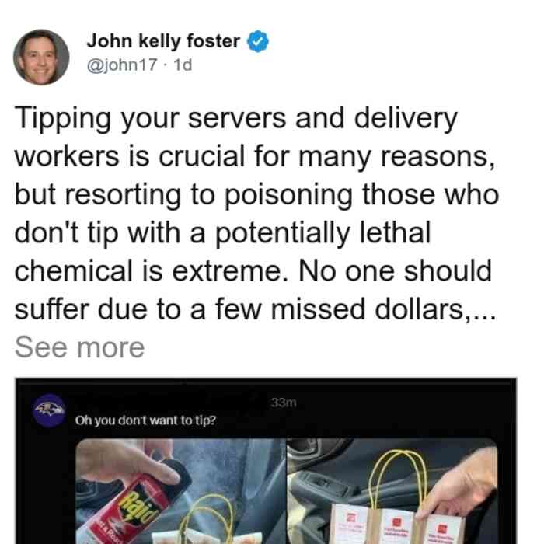Click the word 'poisoning' in the post
Viewport: 544px width, 544px height.
[x=288, y=194]
